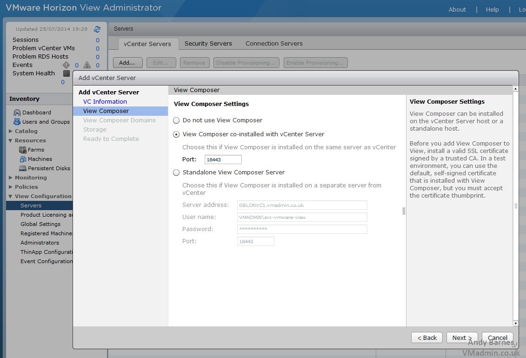
Task: Open Farms under Resources
Action: click(x=36, y=150)
